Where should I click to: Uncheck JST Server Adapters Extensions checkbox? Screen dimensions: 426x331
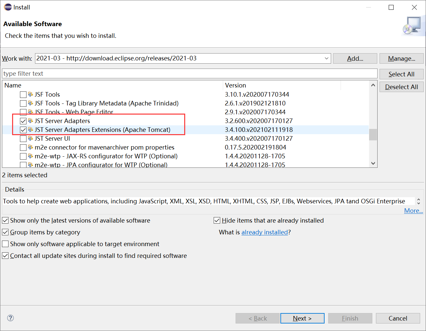pos(23,130)
